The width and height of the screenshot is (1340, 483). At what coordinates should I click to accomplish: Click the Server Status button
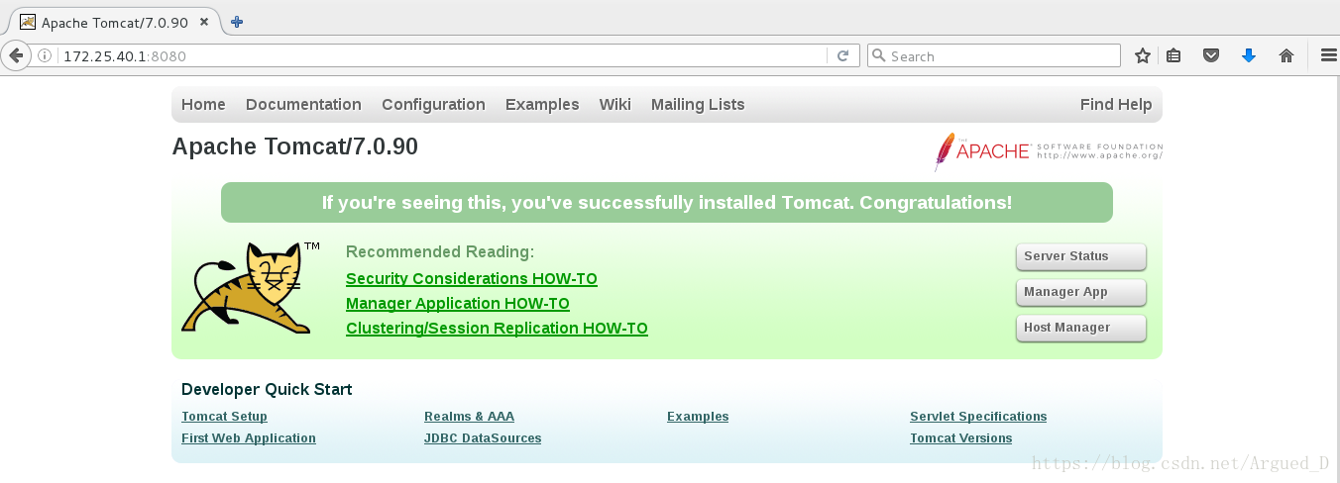1081,256
